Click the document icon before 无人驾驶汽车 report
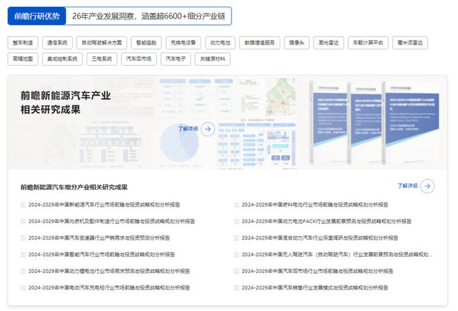Image resolution: width=458 pixels, height=311 pixels. [237, 255]
